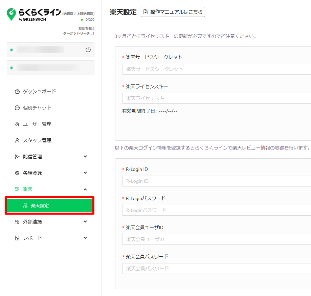Focus the R-Loginパスワード input field
The width and height of the screenshot is (311, 296).
(217, 210)
